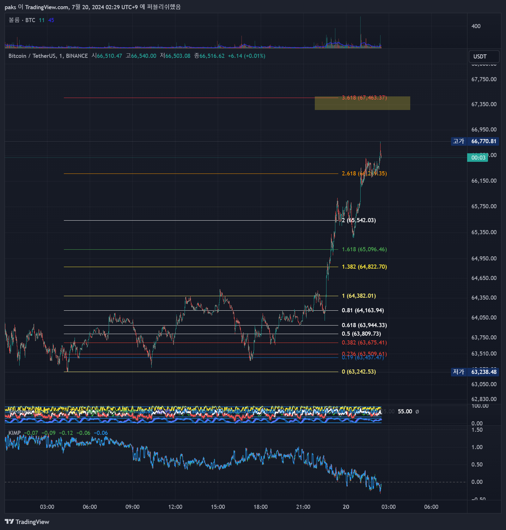Click the '20' date marker on time axis
Viewport: 506px width, 530px height.
pos(346,507)
